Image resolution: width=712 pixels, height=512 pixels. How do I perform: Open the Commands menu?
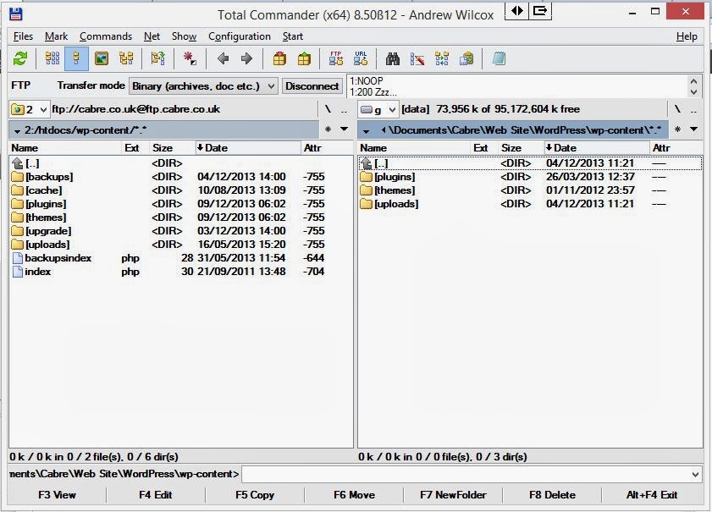click(x=105, y=36)
